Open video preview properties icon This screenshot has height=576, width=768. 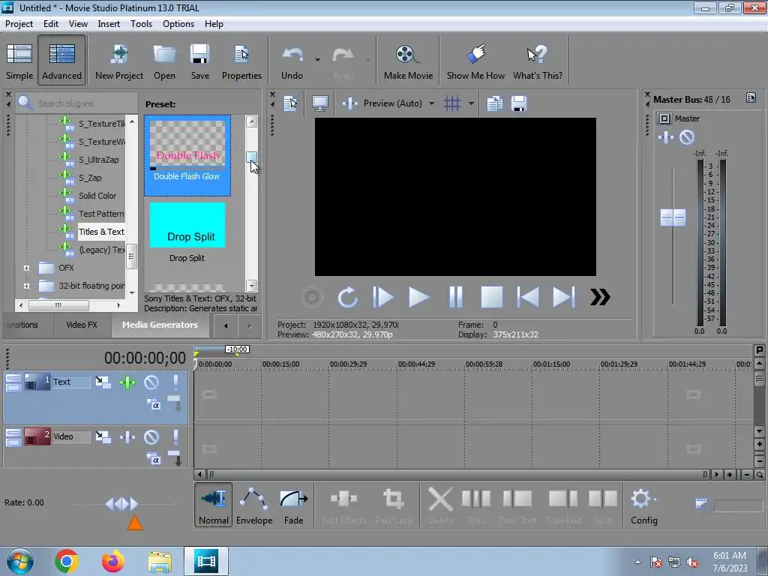pos(291,103)
